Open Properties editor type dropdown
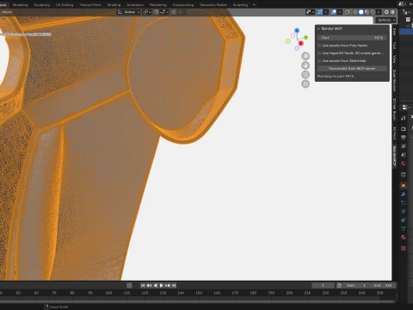Screen dimensions: 413x310 pos(406,107)
